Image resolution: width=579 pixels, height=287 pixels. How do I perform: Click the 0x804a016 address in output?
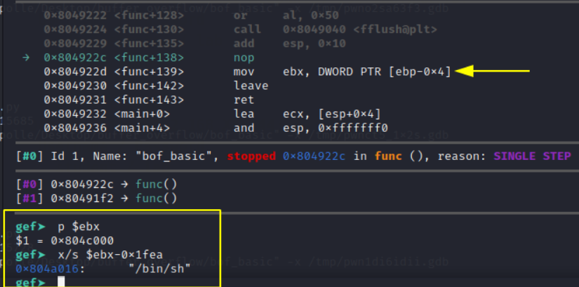coord(47,269)
